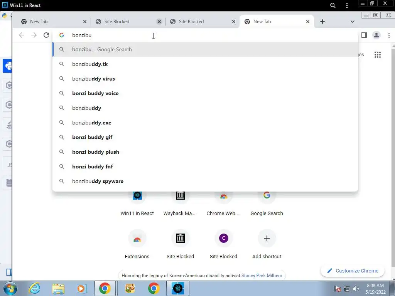
Task: Open the Google apps grid
Action: [377, 55]
